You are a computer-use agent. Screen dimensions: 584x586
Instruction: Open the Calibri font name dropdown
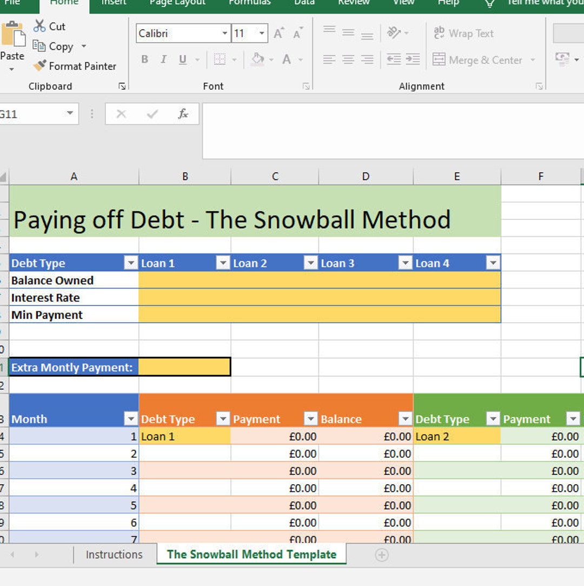[225, 34]
